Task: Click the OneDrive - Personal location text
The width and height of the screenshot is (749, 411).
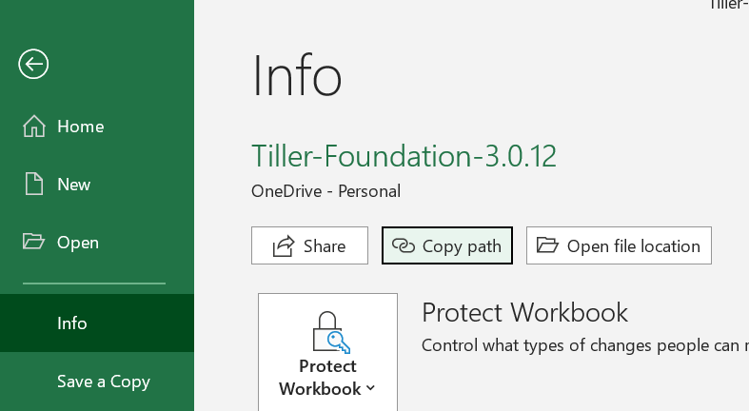Action: coord(325,191)
